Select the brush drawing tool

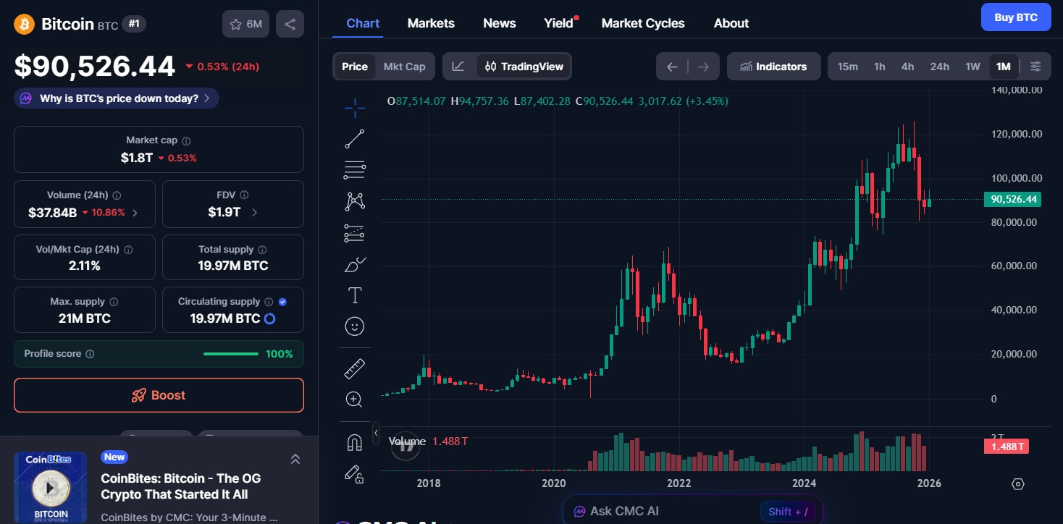pyautogui.click(x=354, y=264)
